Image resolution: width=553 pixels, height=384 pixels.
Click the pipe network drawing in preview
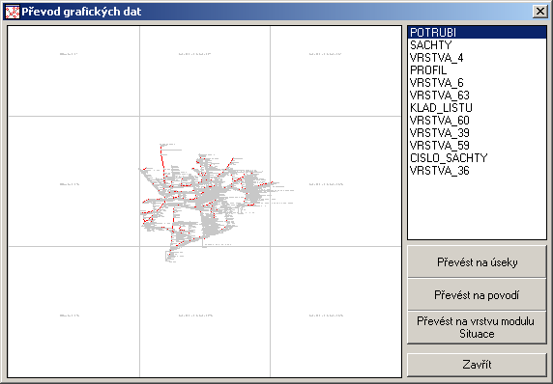point(216,203)
